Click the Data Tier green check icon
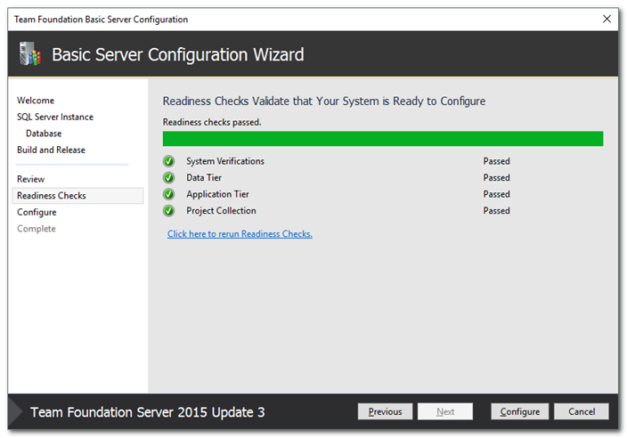The width and height of the screenshot is (627, 438). click(168, 178)
